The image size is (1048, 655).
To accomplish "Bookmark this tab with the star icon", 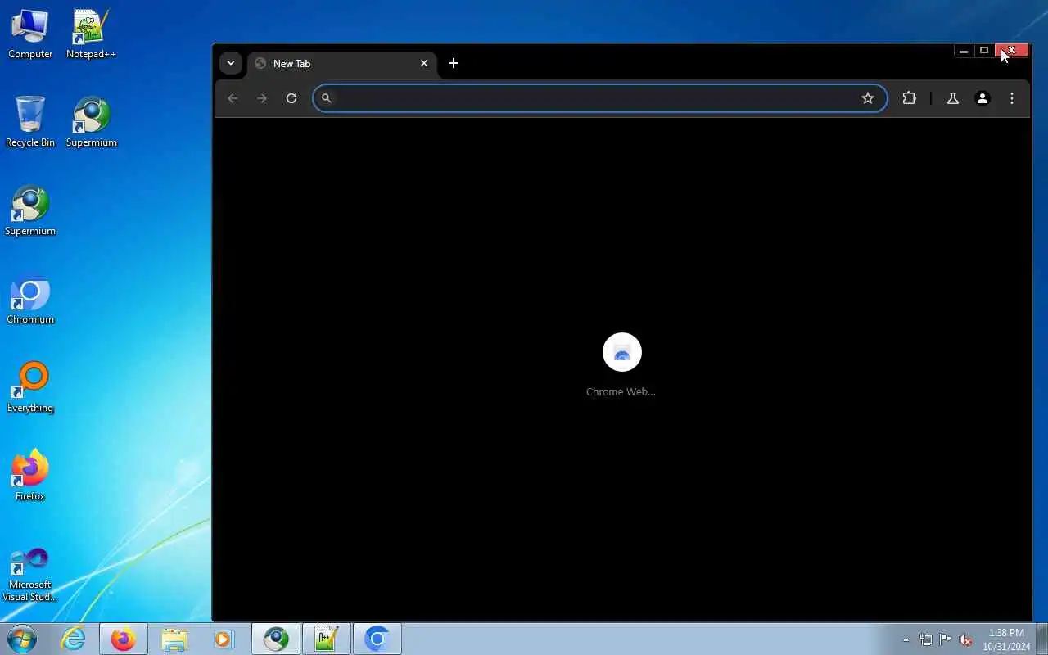I will click(868, 98).
